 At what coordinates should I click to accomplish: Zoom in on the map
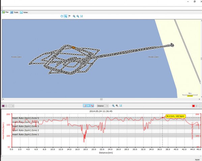74,16
